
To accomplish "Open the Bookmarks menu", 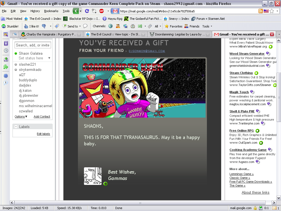I will tap(51, 11).
